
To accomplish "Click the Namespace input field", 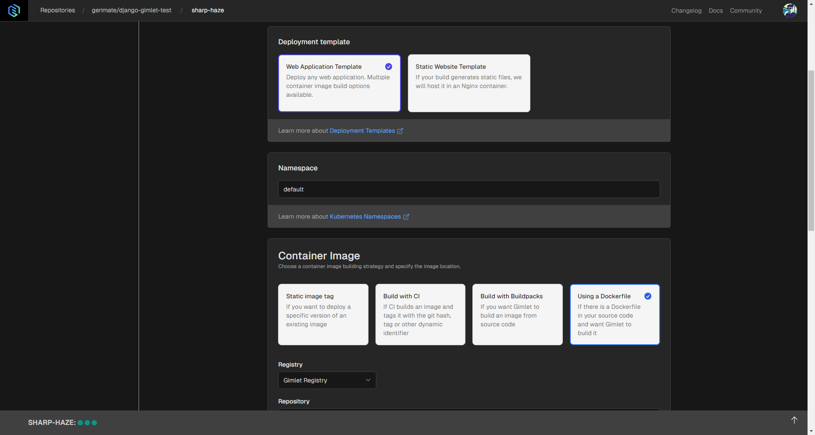I will [469, 189].
